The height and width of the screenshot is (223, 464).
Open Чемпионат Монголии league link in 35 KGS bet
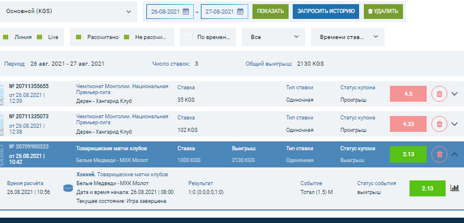(122, 89)
